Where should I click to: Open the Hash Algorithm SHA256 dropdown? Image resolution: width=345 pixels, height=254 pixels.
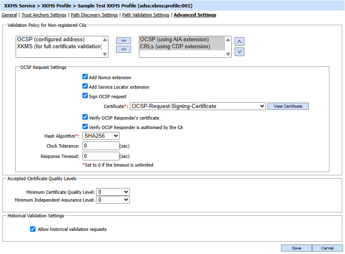(101, 136)
